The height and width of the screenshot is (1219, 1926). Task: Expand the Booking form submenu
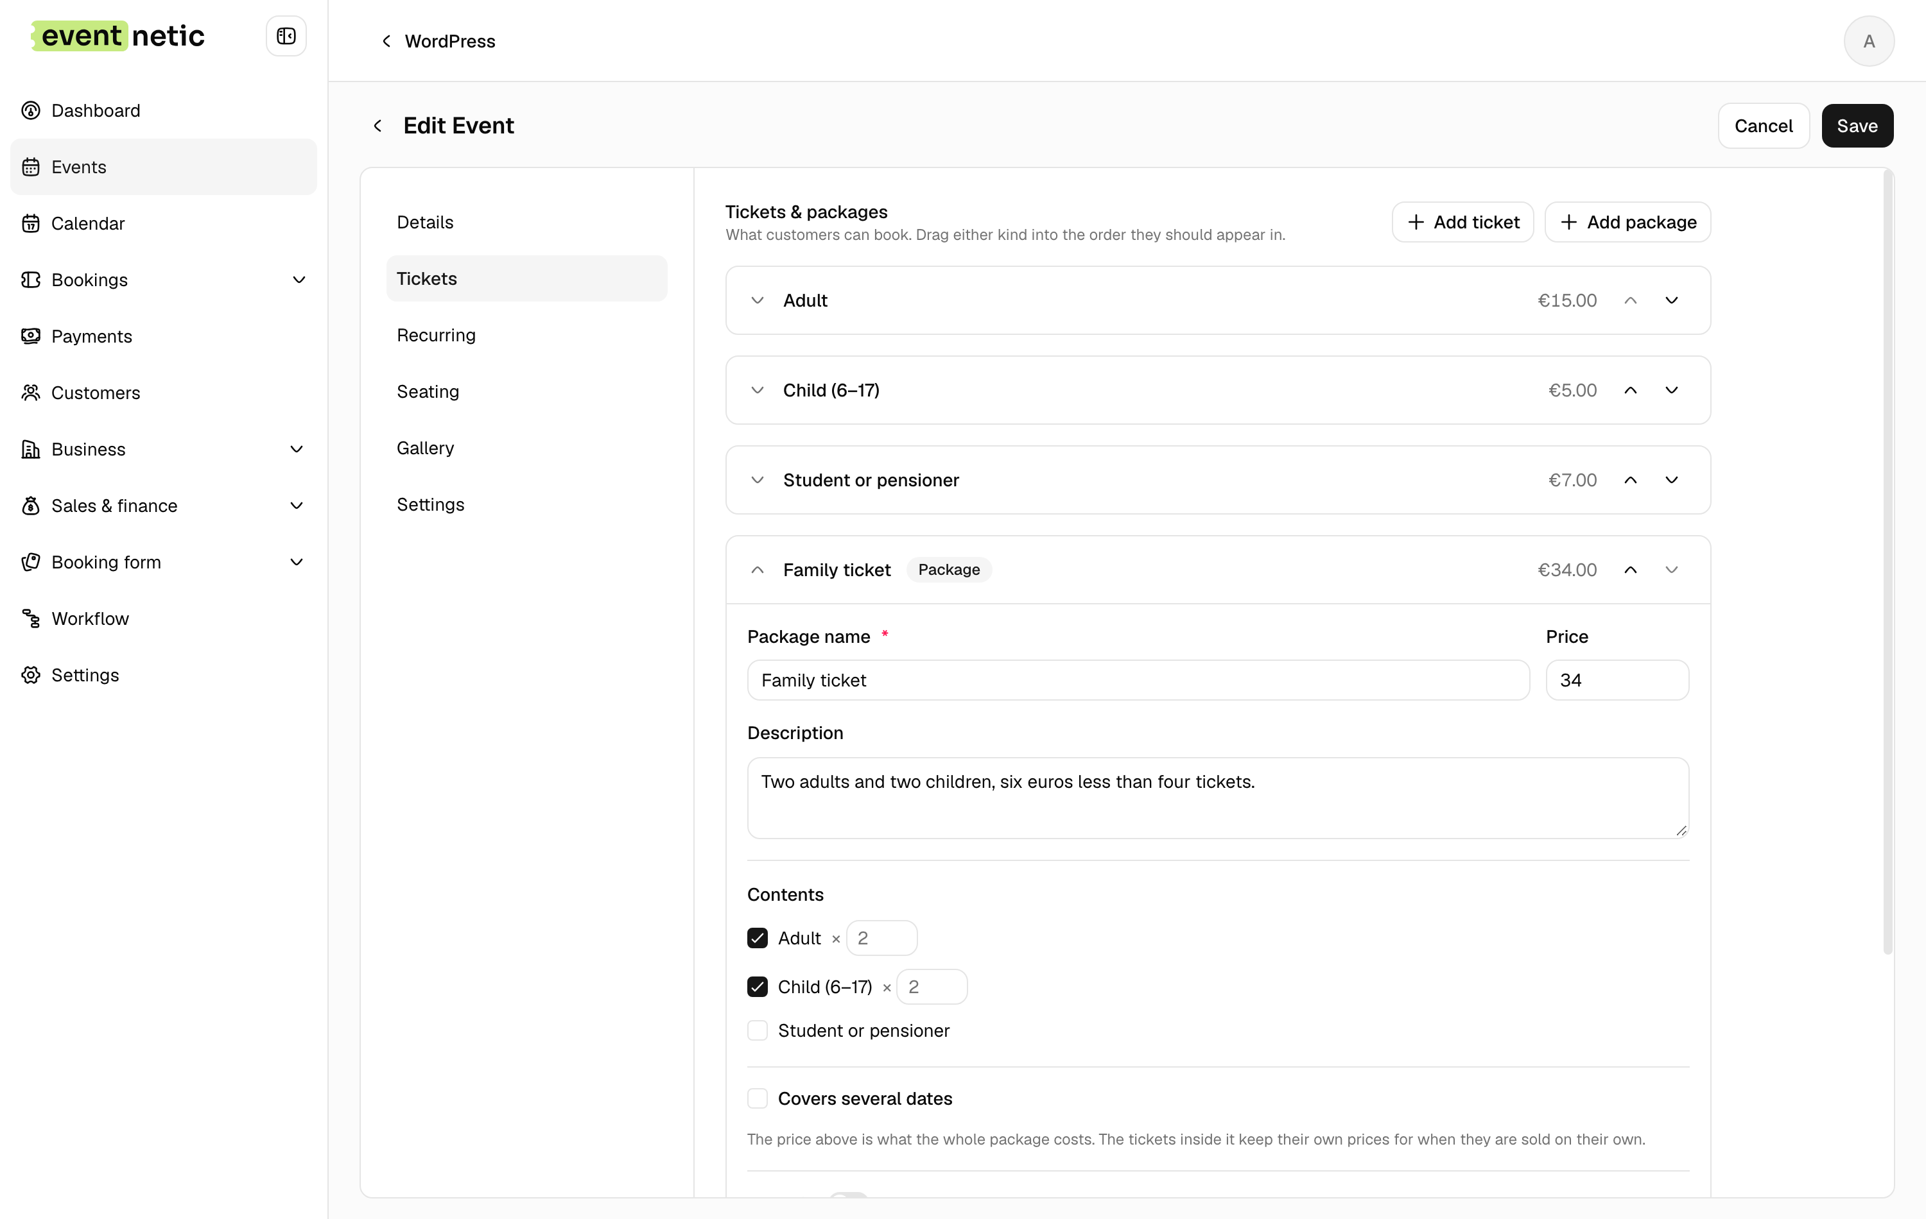[x=296, y=562]
